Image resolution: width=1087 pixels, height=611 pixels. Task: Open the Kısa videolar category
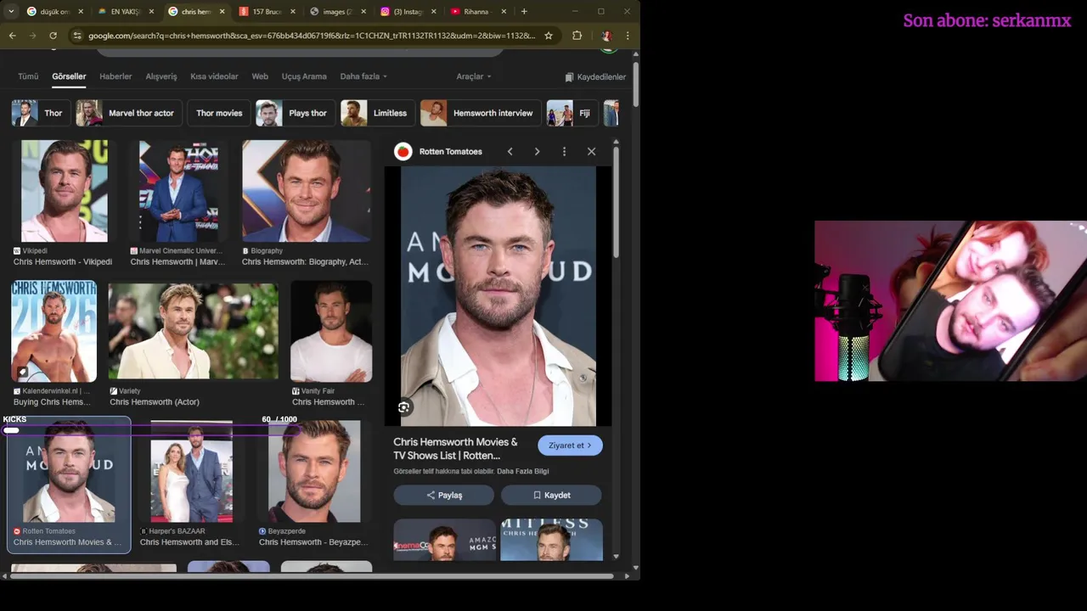(214, 76)
